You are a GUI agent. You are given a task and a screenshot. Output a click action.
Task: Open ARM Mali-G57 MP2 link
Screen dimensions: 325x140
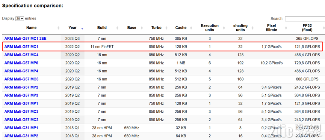tap(21, 87)
